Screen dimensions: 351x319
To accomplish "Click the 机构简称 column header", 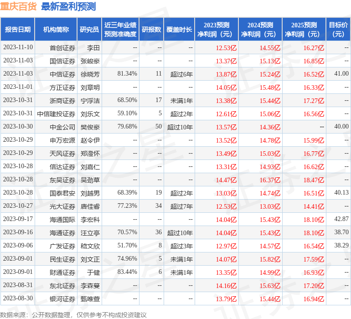I will pos(56,29).
